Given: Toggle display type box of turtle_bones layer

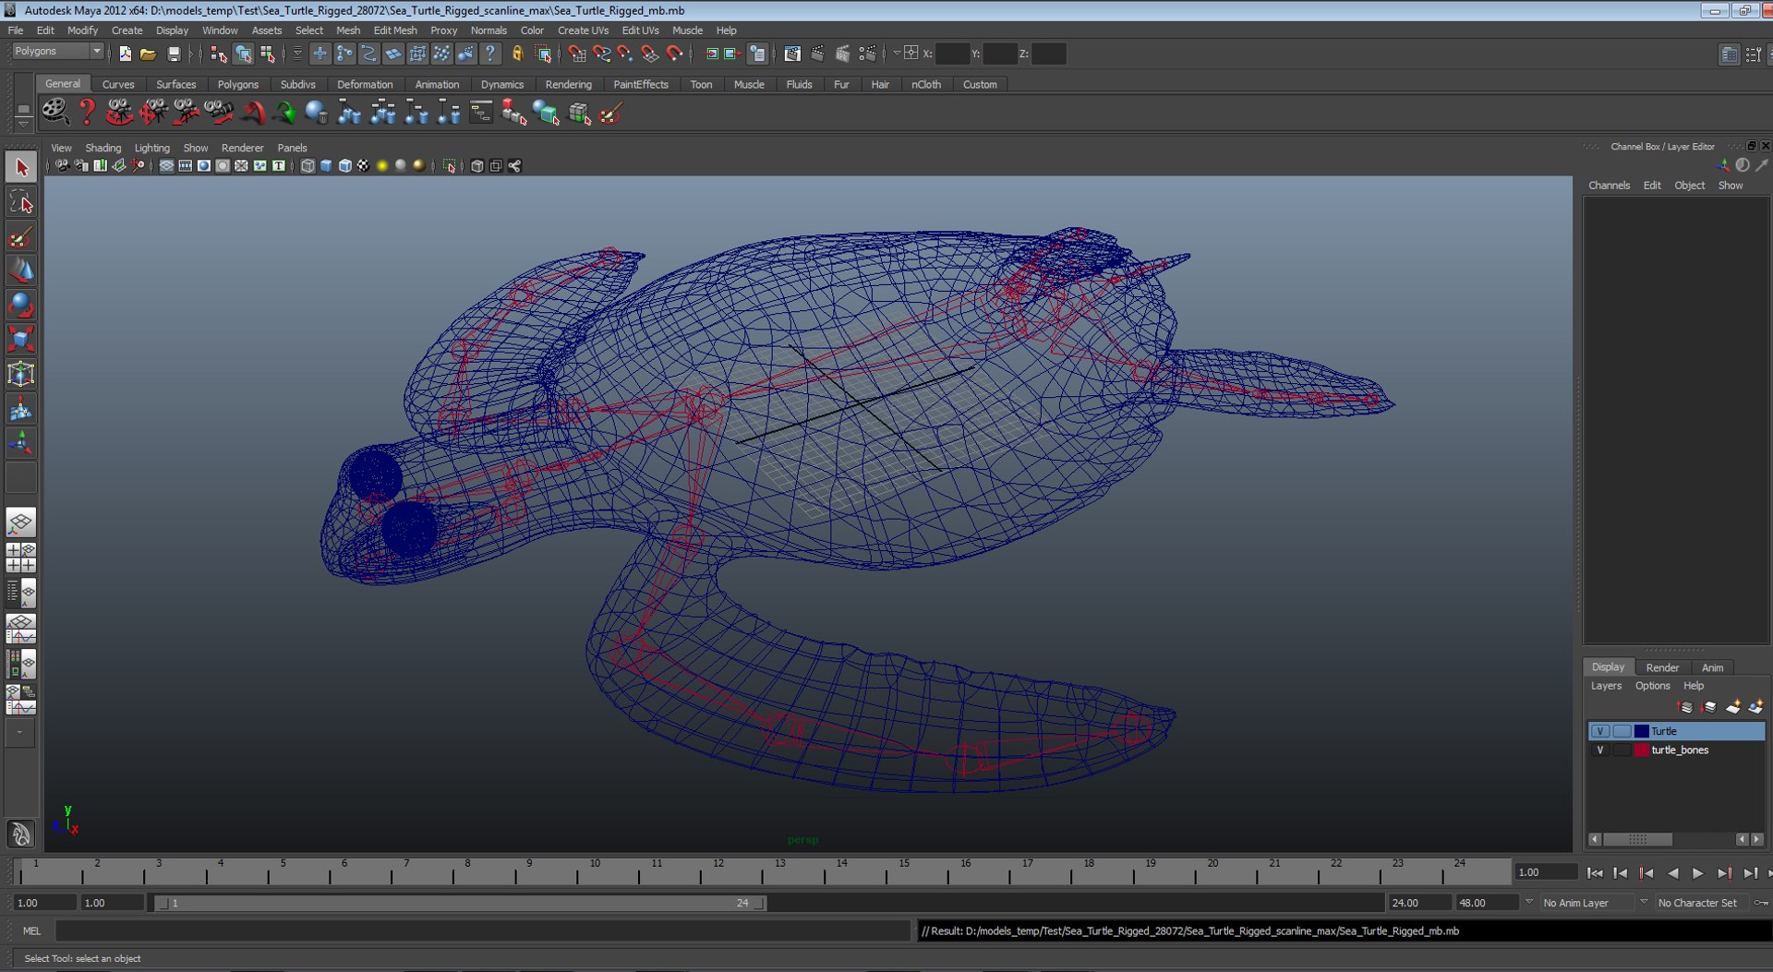Looking at the screenshot, I should [x=1622, y=750].
